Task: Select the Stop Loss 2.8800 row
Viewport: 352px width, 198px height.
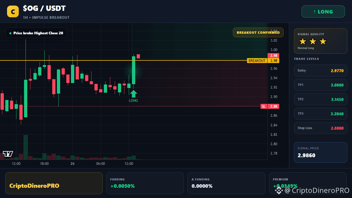Action: (321, 128)
